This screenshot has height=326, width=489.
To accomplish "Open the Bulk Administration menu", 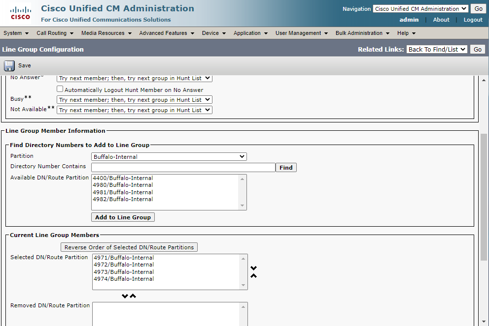I will [x=362, y=33].
